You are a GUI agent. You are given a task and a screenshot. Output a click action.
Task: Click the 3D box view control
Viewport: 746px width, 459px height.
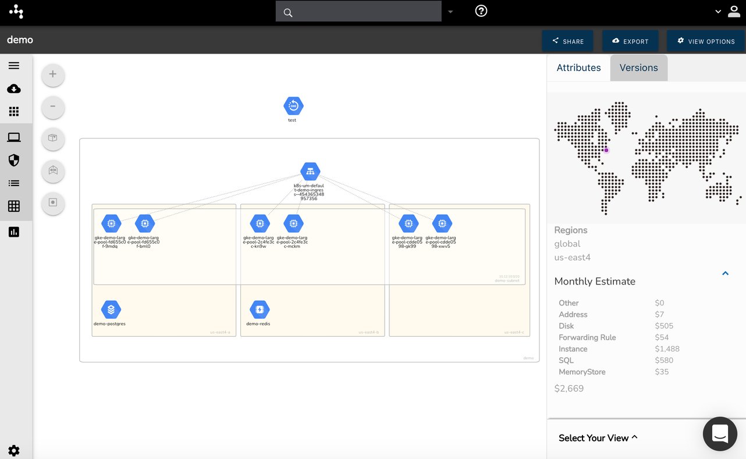(52, 139)
